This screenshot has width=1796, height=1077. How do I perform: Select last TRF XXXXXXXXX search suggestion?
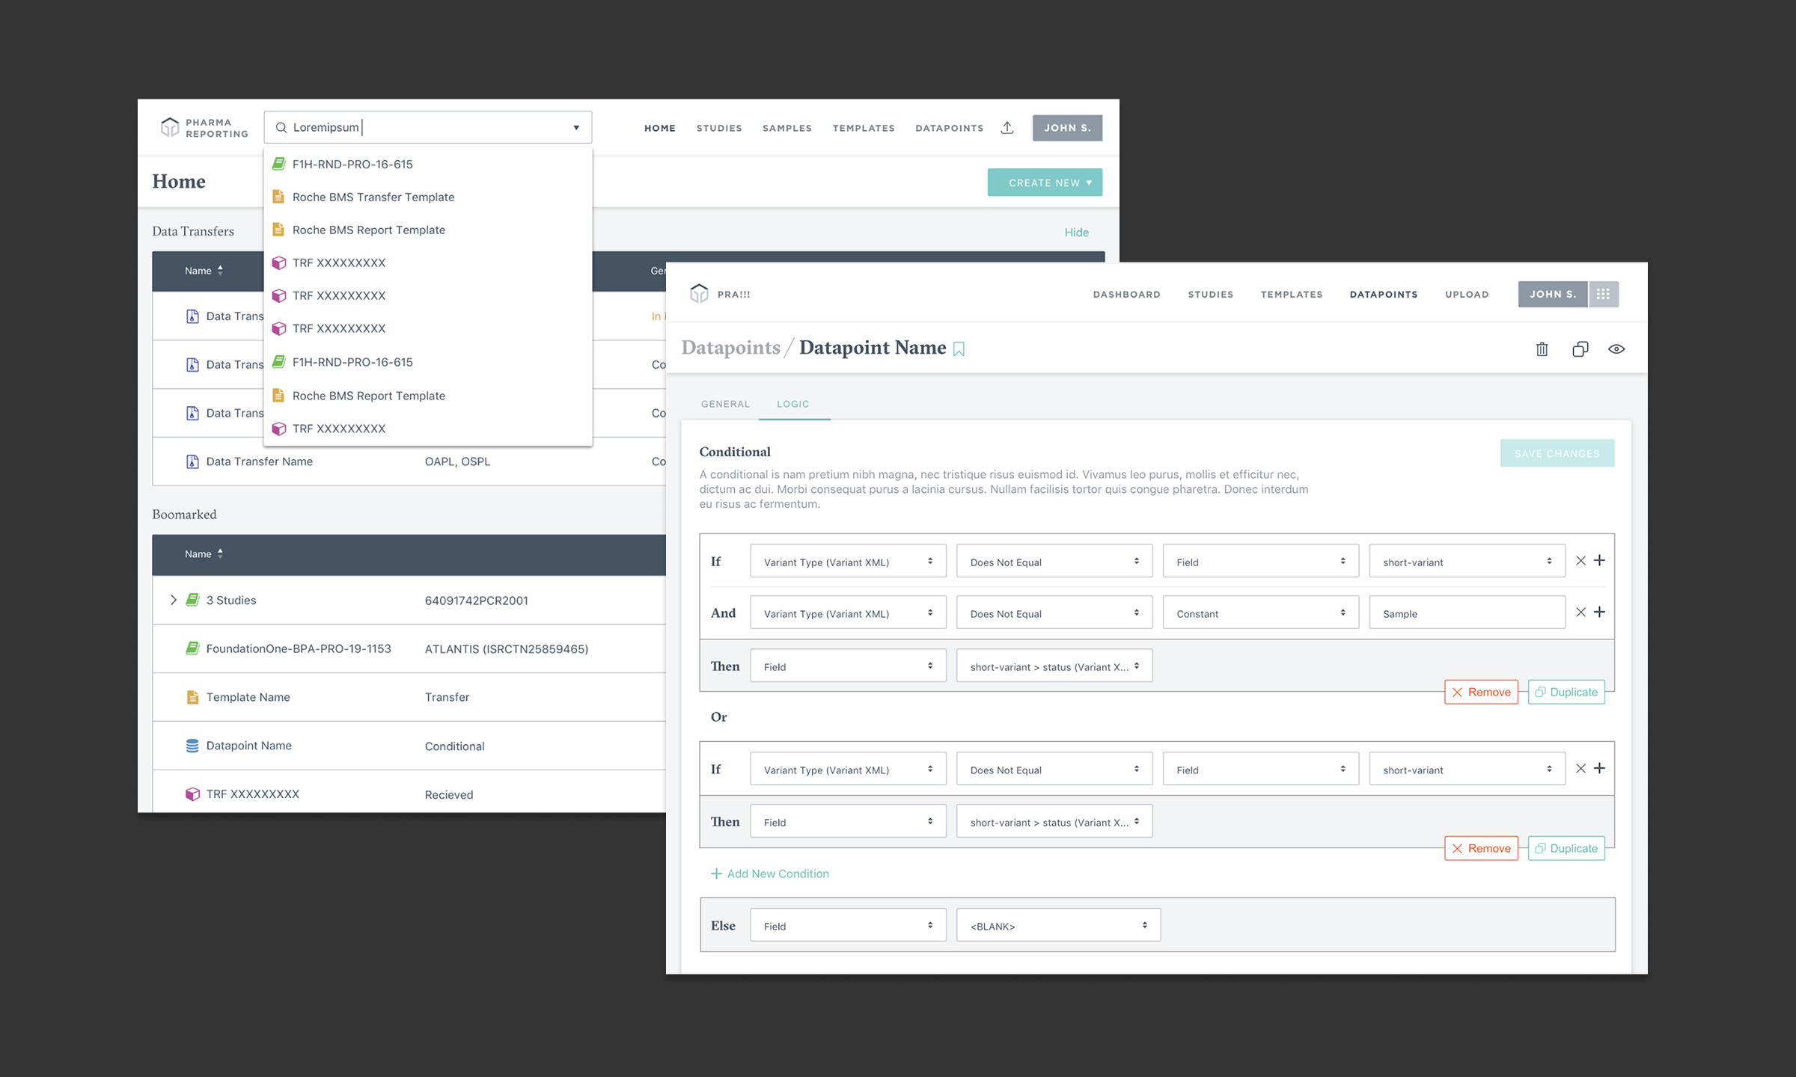click(x=427, y=429)
